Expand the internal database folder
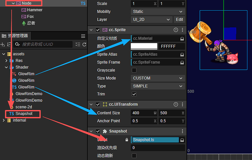The image size is (252, 160). (x=4, y=120)
